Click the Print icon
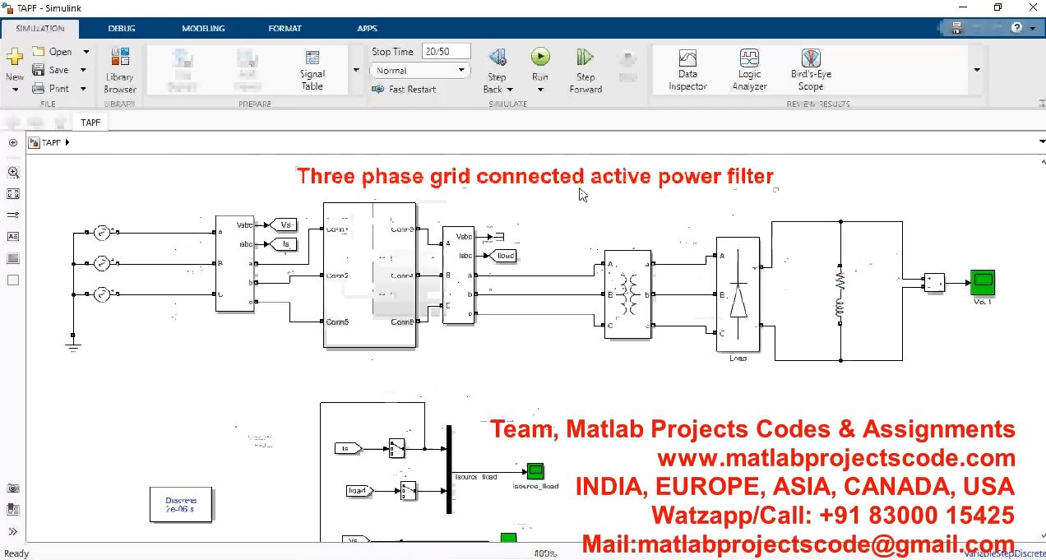The image size is (1046, 560). coord(39,89)
